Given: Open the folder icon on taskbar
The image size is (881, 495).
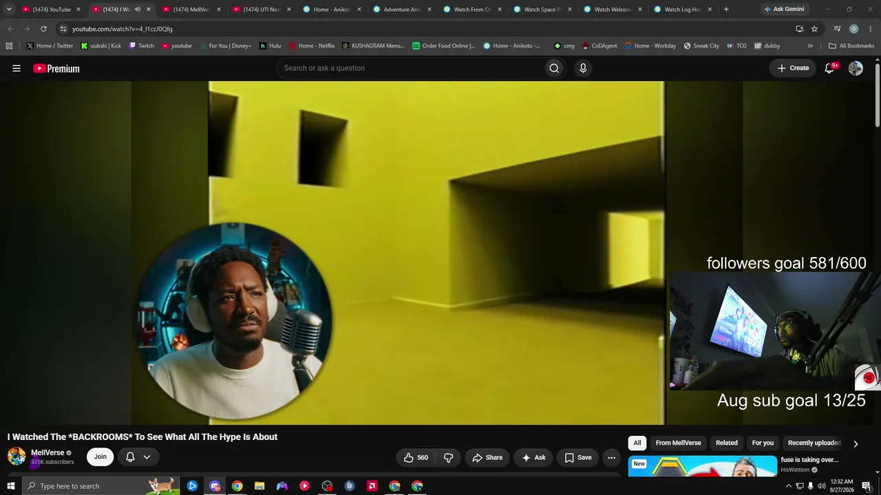Looking at the screenshot, I should point(259,486).
